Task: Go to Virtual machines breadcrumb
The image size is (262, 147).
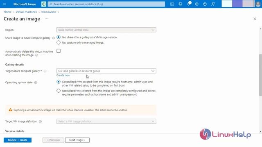Action: (x=26, y=12)
